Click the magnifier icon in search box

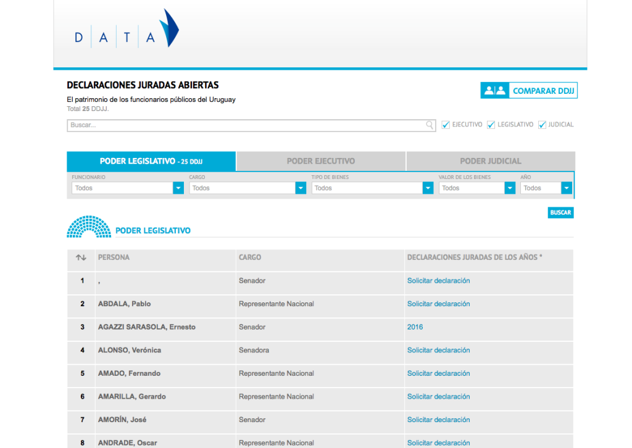tap(430, 125)
